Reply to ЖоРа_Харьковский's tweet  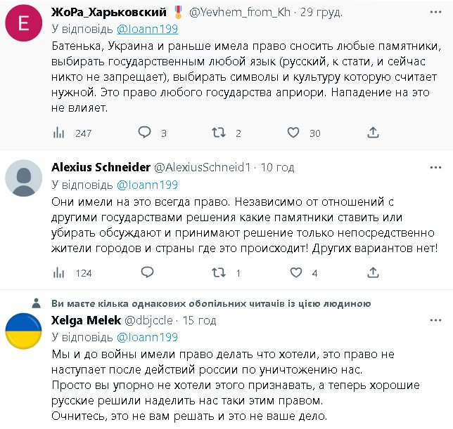pyautogui.click(x=144, y=132)
